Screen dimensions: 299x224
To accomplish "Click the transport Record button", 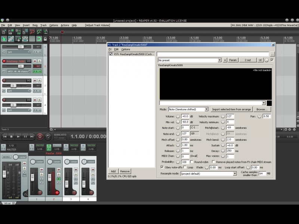I will (x=39, y=137).
